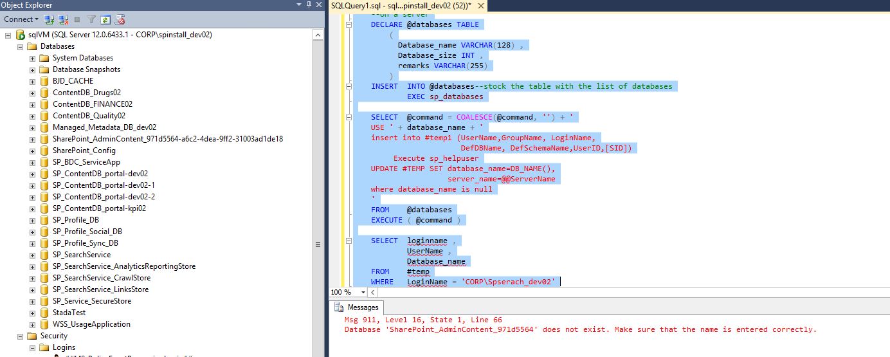Screen dimensions: 890x357
Task: Open the Object Explorer window position menu
Action: (x=300, y=5)
